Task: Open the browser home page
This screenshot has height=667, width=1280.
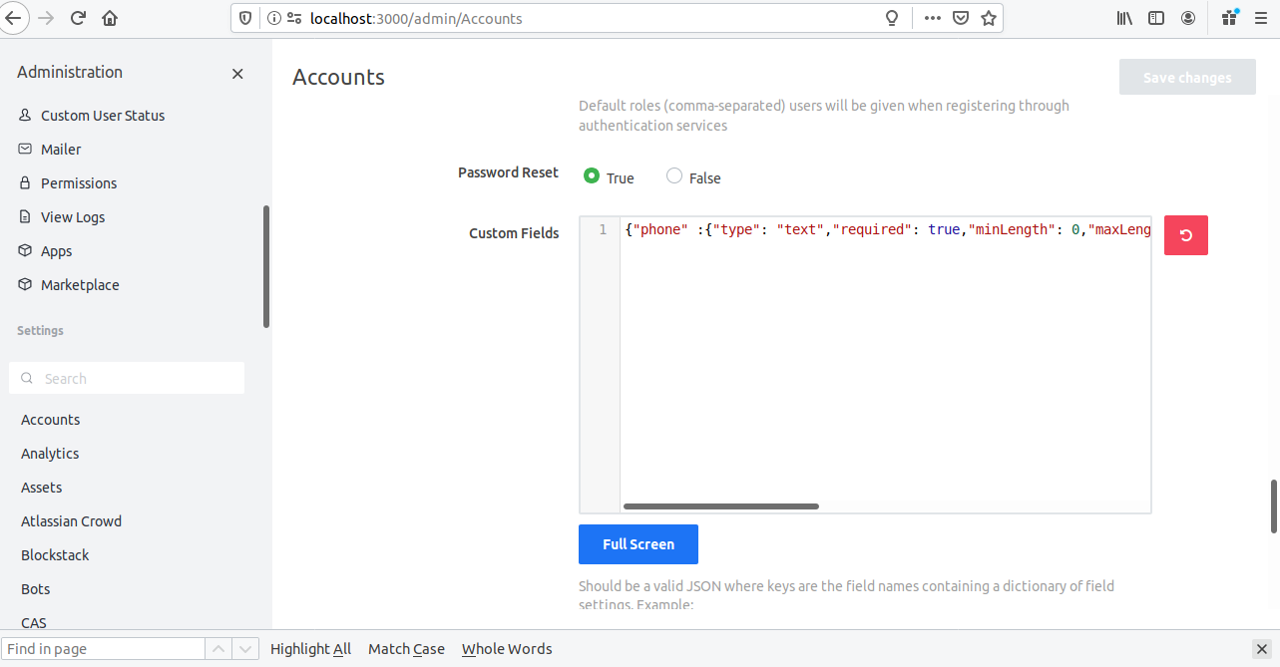Action: click(x=110, y=18)
